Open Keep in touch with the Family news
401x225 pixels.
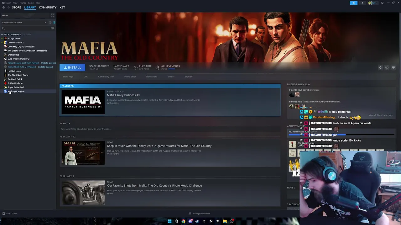(x=159, y=146)
